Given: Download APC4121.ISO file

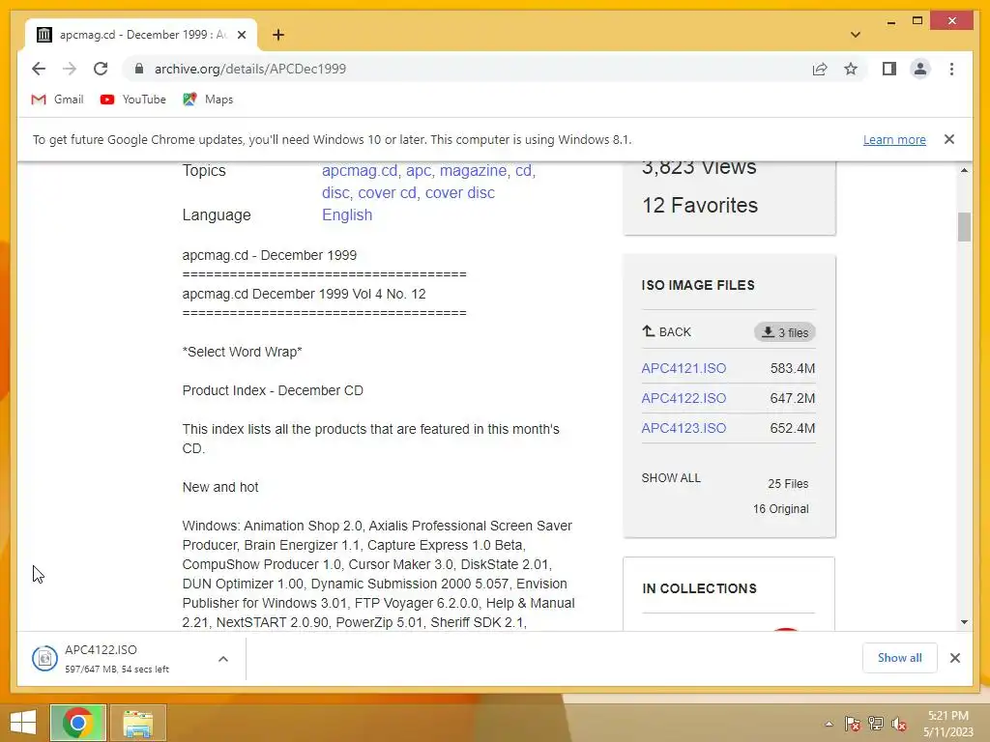Looking at the screenshot, I should [684, 368].
